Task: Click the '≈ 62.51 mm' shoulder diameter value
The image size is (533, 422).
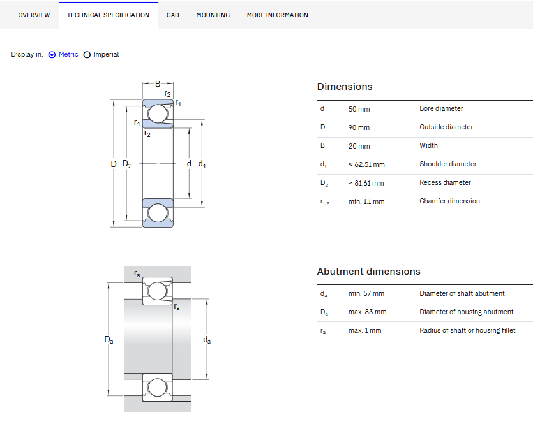Action: point(366,164)
